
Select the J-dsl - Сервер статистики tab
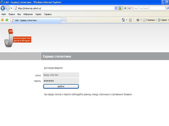tap(36, 20)
